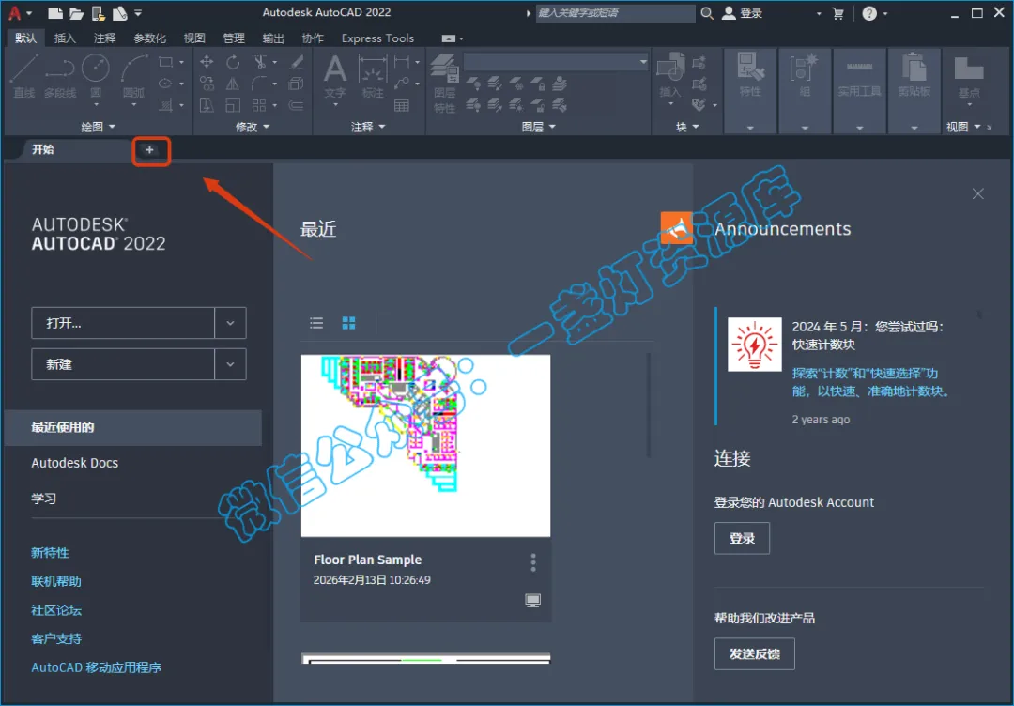1014x706 pixels.
Task: Click the search magnifier icon
Action: (707, 13)
